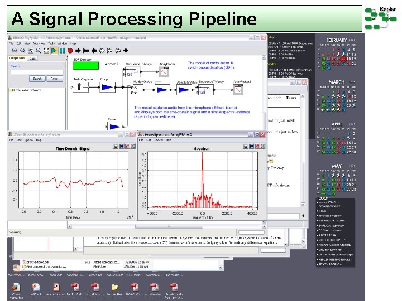Select the SequenceToArray2 actor
The width and height of the screenshot is (402, 301).
133,72
